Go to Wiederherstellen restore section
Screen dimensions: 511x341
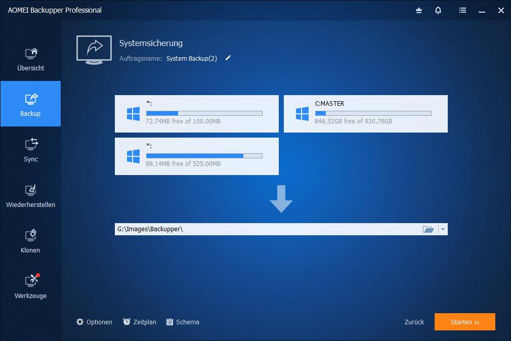30,195
